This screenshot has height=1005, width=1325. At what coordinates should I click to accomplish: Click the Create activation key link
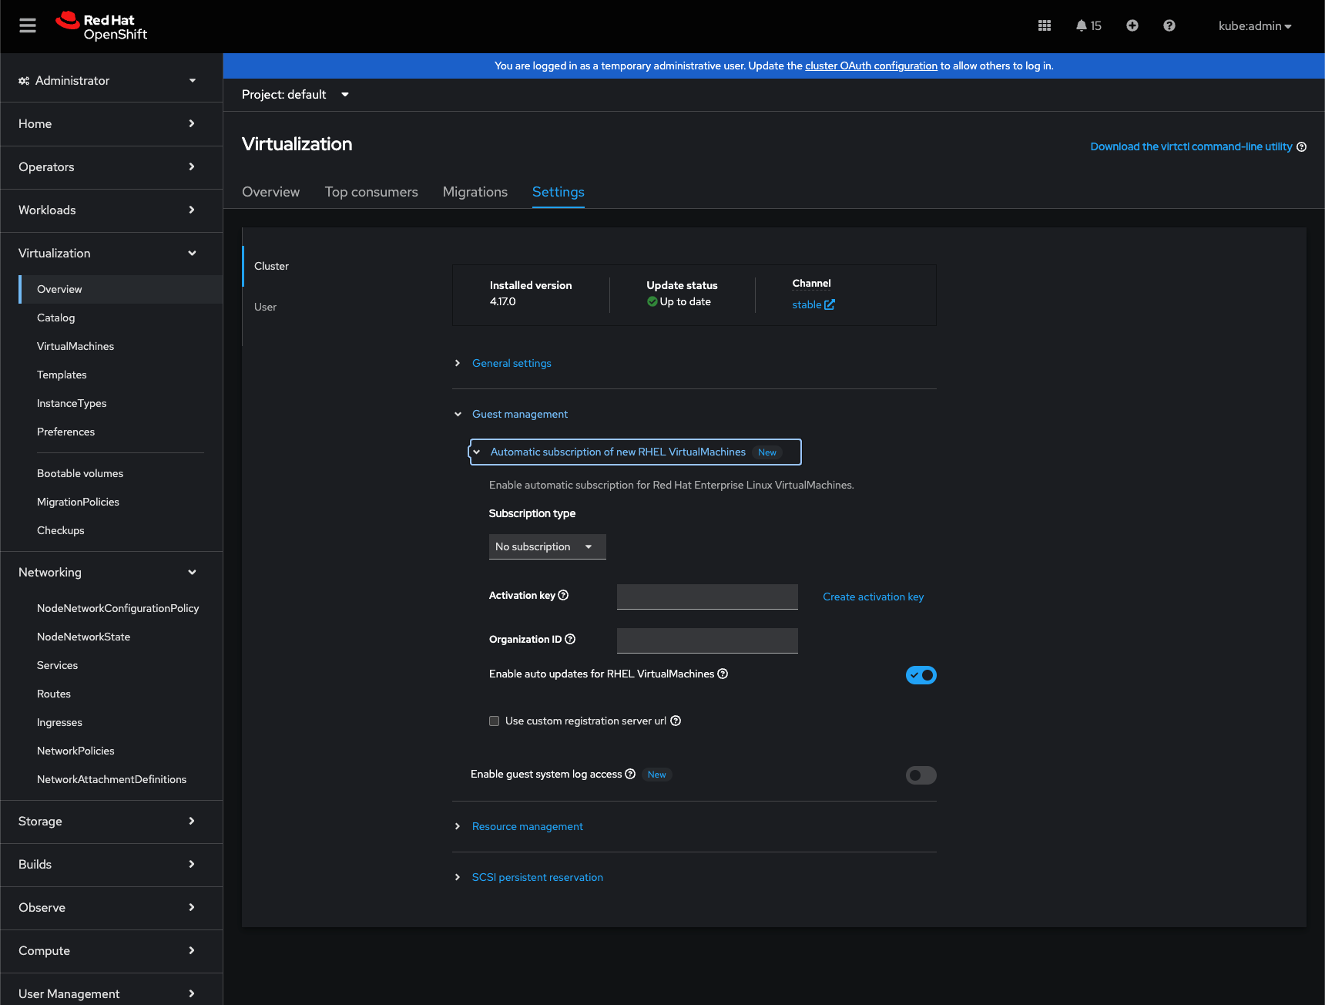click(873, 597)
